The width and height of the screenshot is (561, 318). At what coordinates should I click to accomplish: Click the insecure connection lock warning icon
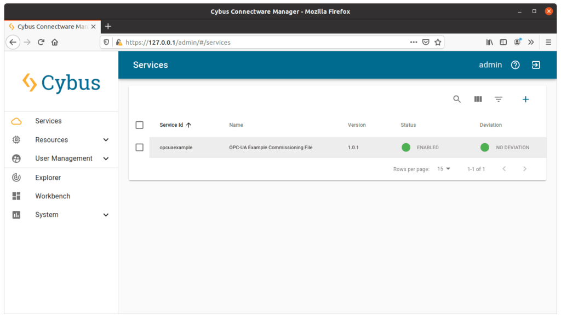pos(119,42)
